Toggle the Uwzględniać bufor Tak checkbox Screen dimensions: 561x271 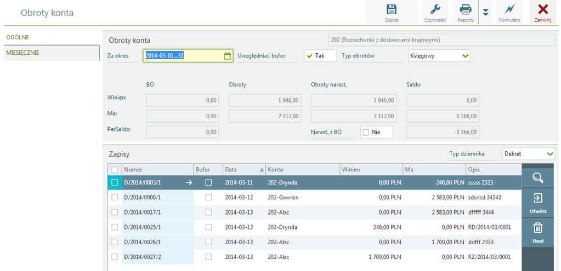coord(320,56)
